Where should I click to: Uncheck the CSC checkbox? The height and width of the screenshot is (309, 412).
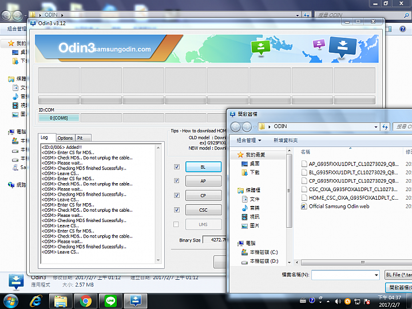(177, 209)
